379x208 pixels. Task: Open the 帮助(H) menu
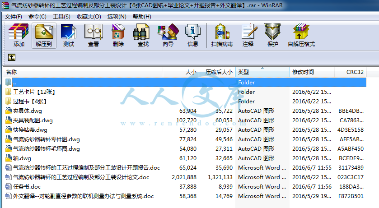(x=142, y=17)
